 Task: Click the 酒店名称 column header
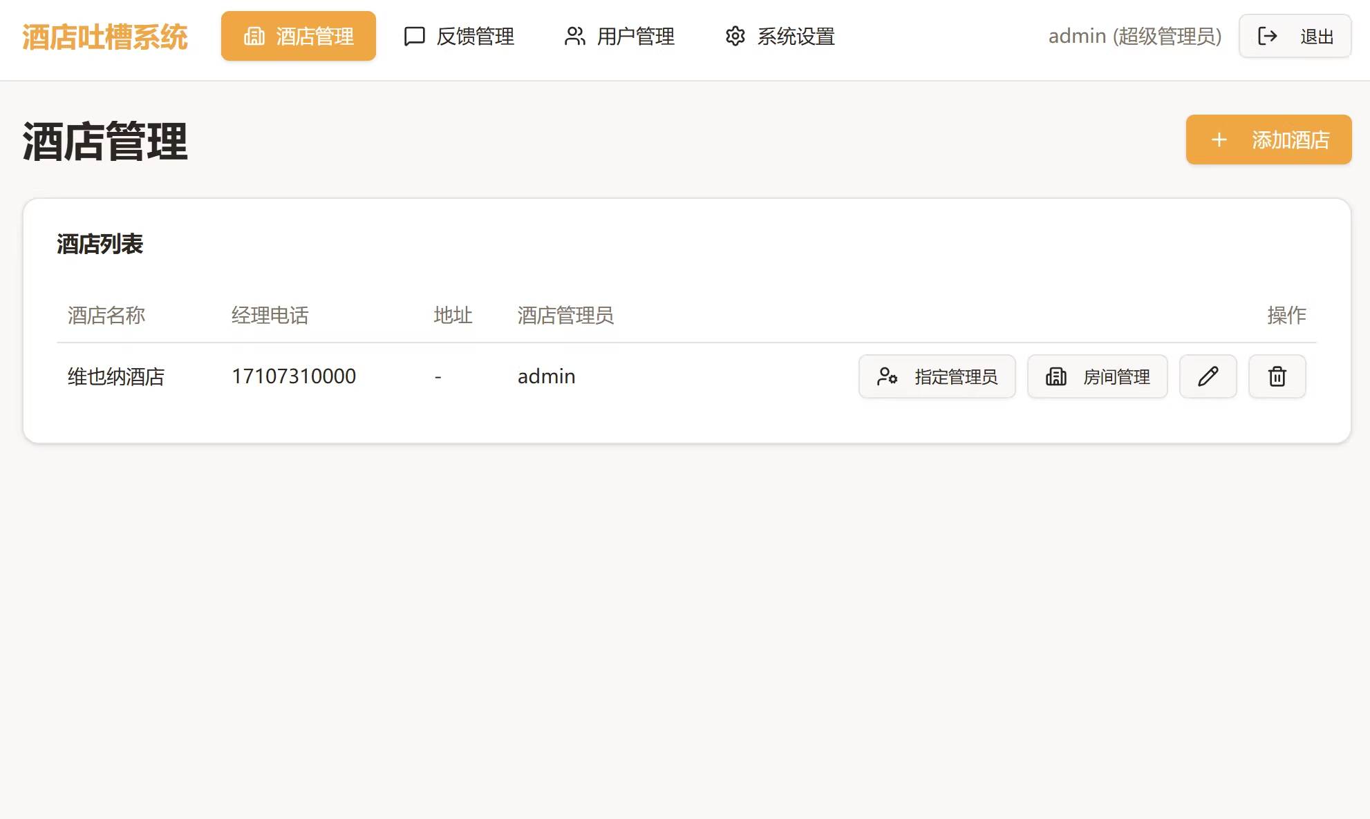pyautogui.click(x=106, y=316)
